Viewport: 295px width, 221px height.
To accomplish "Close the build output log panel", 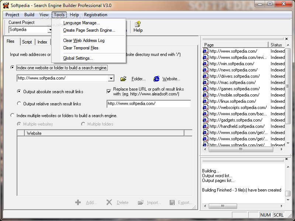I will click(287, 159).
